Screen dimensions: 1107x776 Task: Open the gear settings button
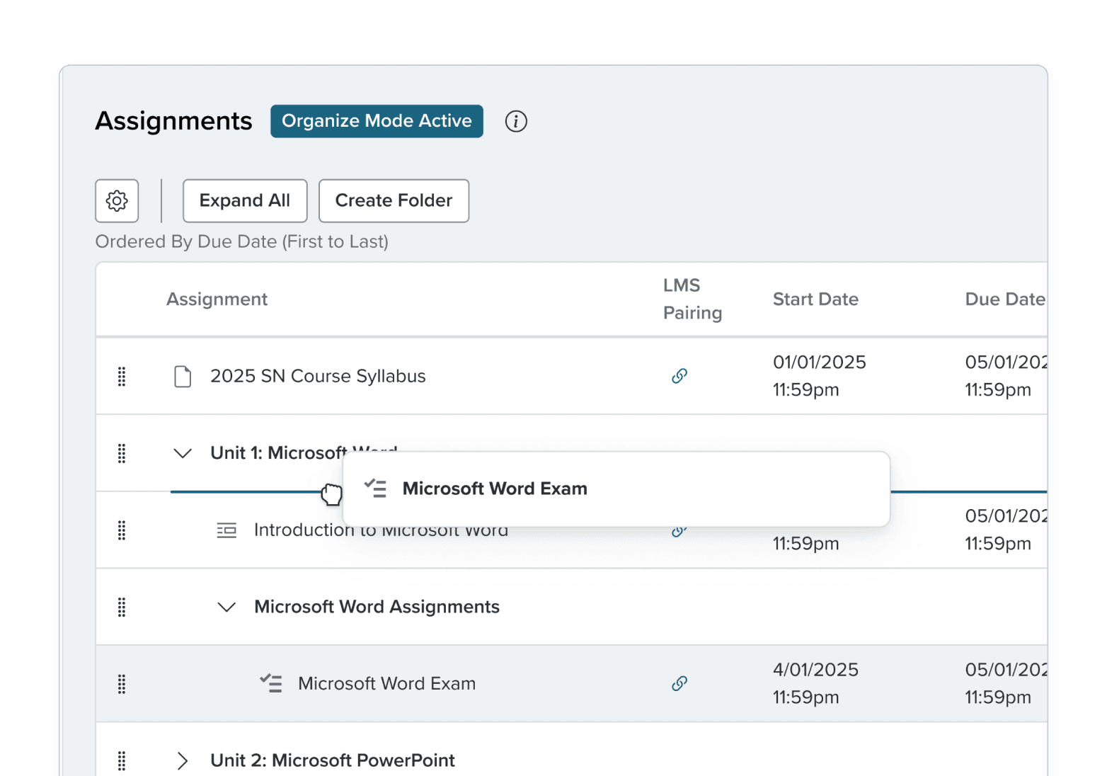[117, 201]
